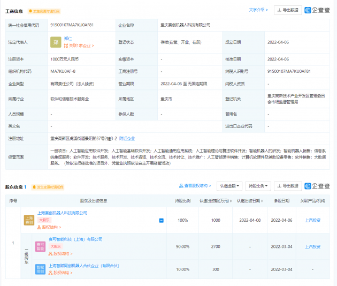337x286 pixels.
Task: Select the credit code 91500107MA7KU0AF81 in first row
Action: [x=72, y=25]
